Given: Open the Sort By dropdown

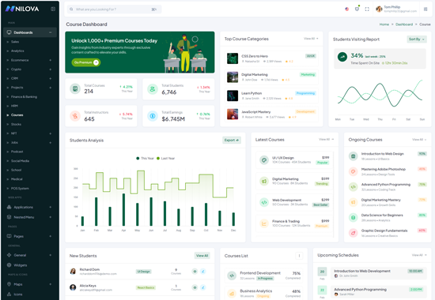Looking at the screenshot, I should pos(417,39).
